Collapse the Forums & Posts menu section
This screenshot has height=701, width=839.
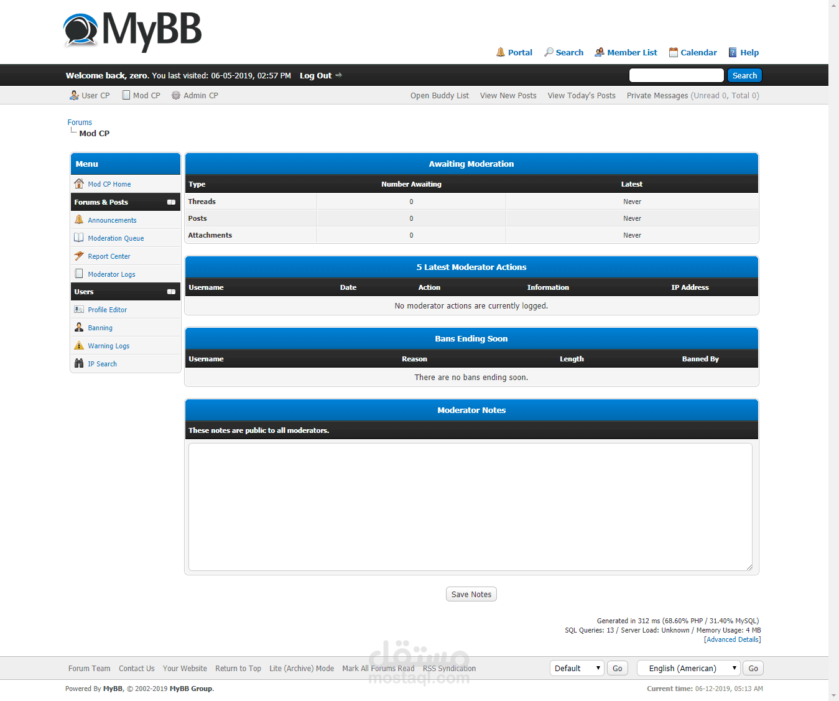click(x=171, y=202)
